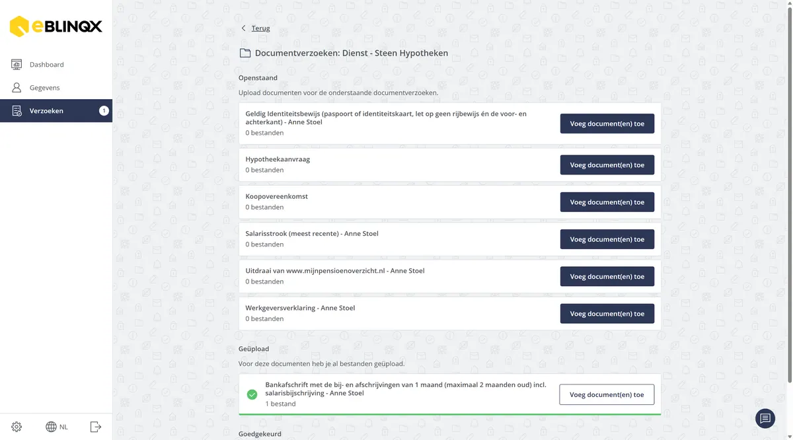Screen dimensions: 793x440
Task: Open Dashboard in the sidebar
Action: point(56,64)
